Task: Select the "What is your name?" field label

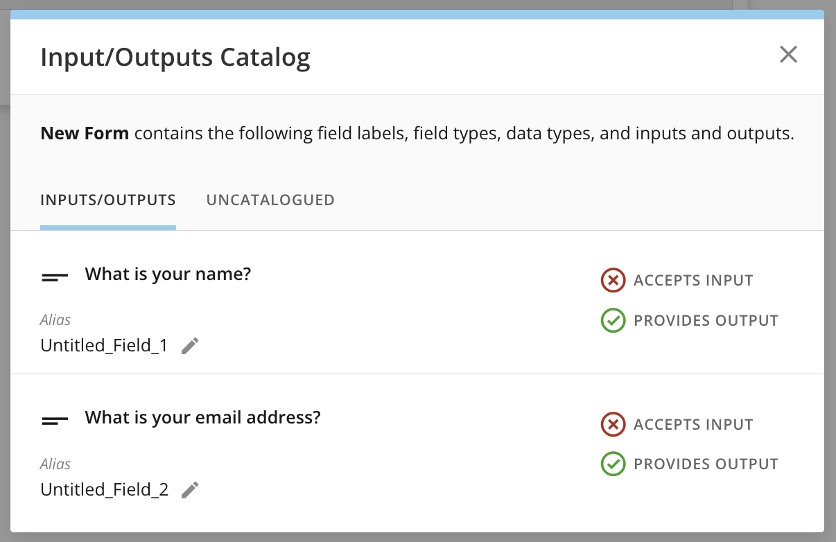Action: (x=168, y=274)
